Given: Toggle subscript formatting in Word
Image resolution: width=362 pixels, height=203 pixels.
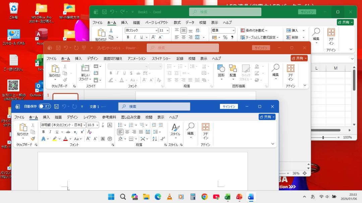Looking at the screenshot, I should coord(75,132).
